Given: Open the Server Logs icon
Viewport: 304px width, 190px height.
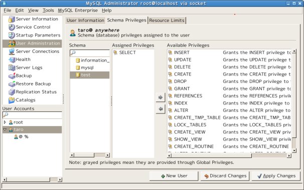Looking at the screenshot, I should 12,67.
